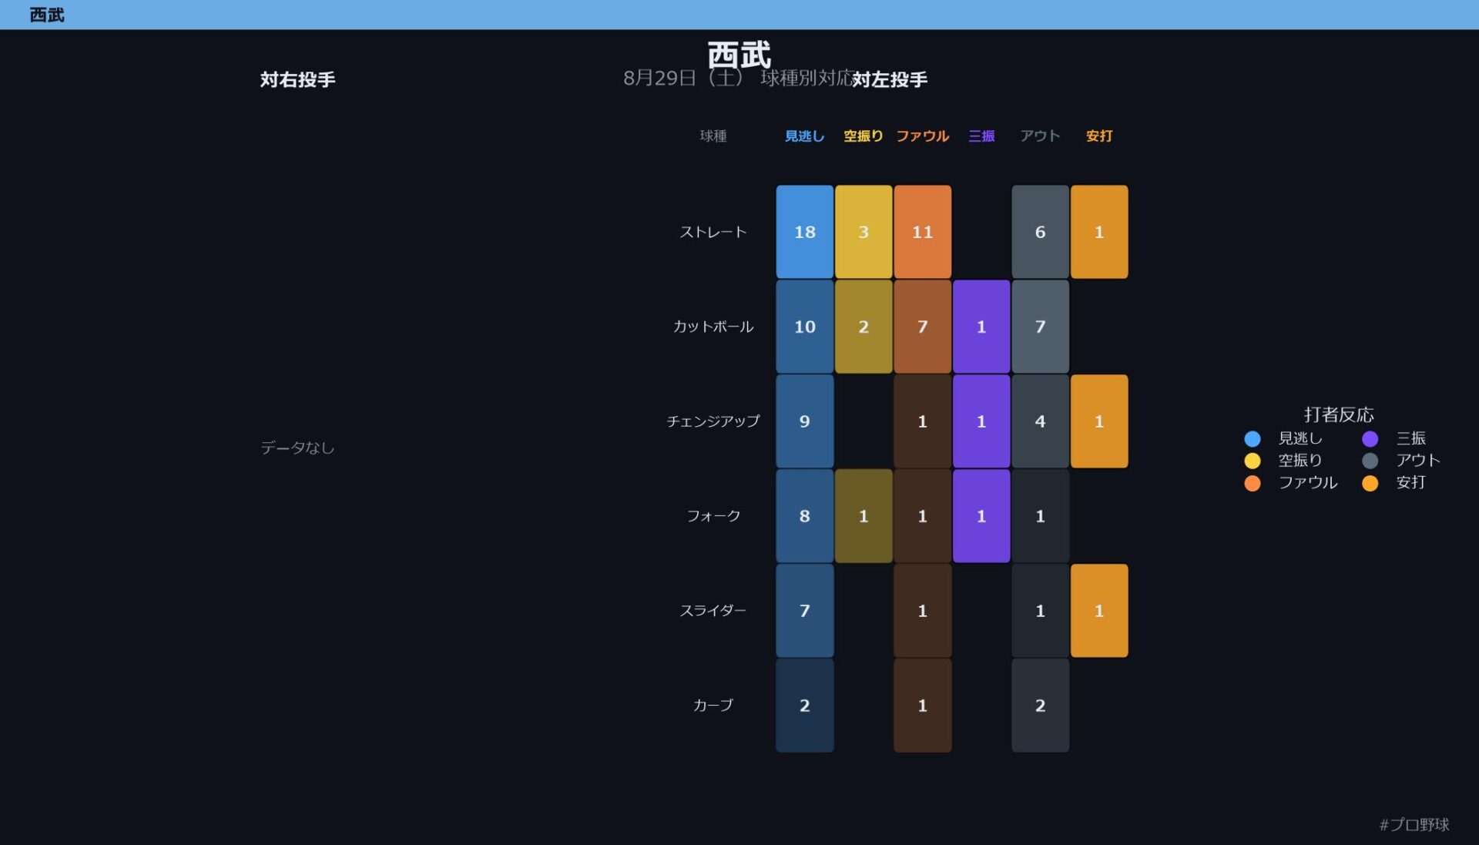The image size is (1479, 845).
Task: Click the 見逃し column header
Action: tap(804, 136)
